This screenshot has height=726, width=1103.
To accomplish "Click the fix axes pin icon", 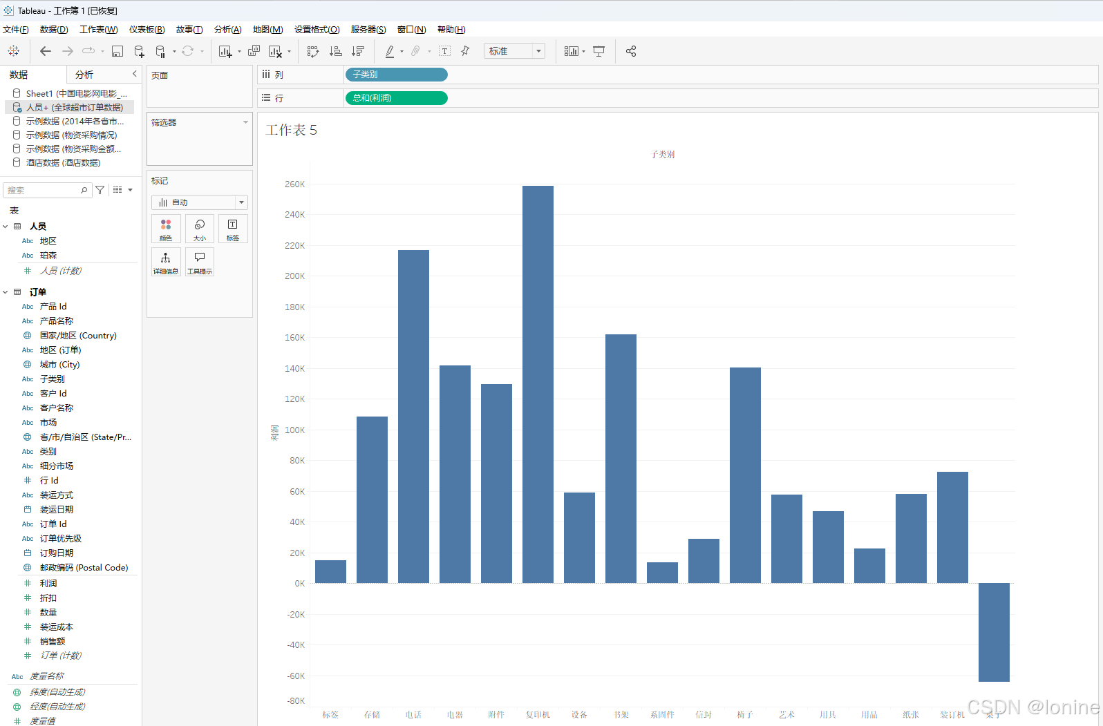I will point(465,51).
